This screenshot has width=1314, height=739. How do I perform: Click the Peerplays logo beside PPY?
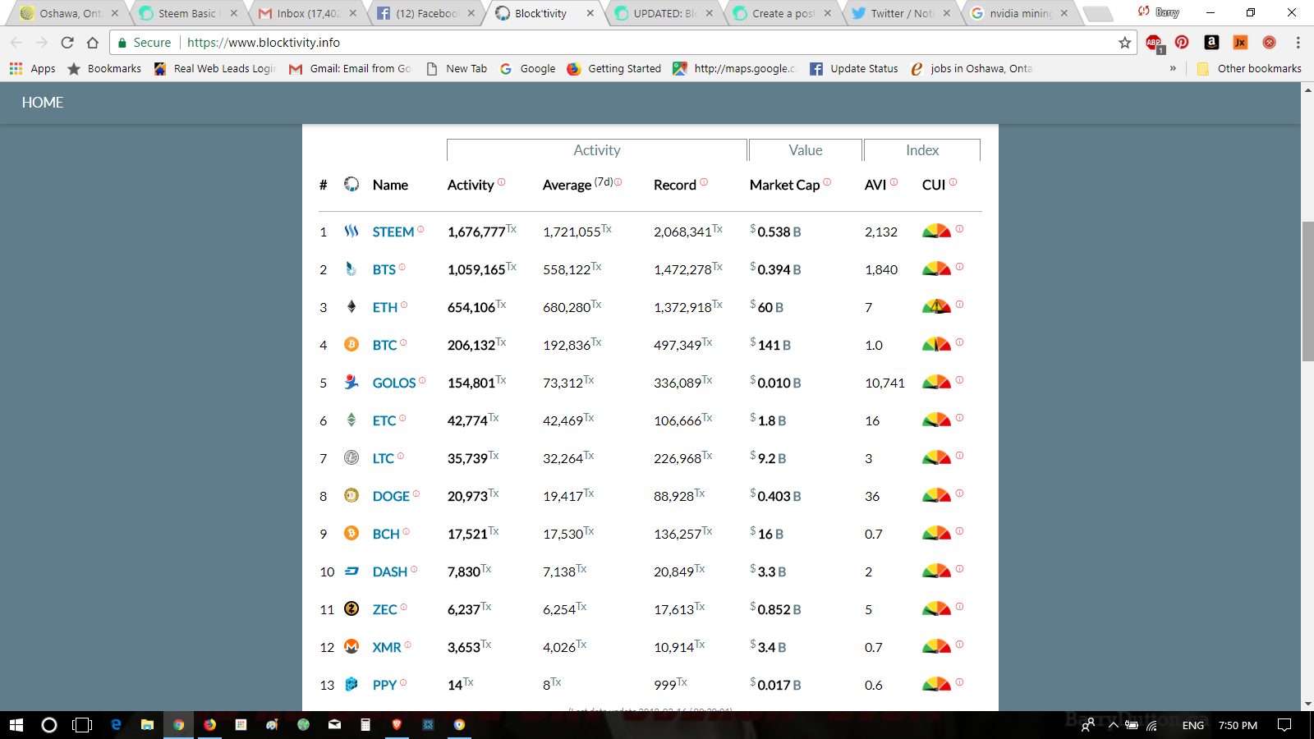pyautogui.click(x=351, y=684)
